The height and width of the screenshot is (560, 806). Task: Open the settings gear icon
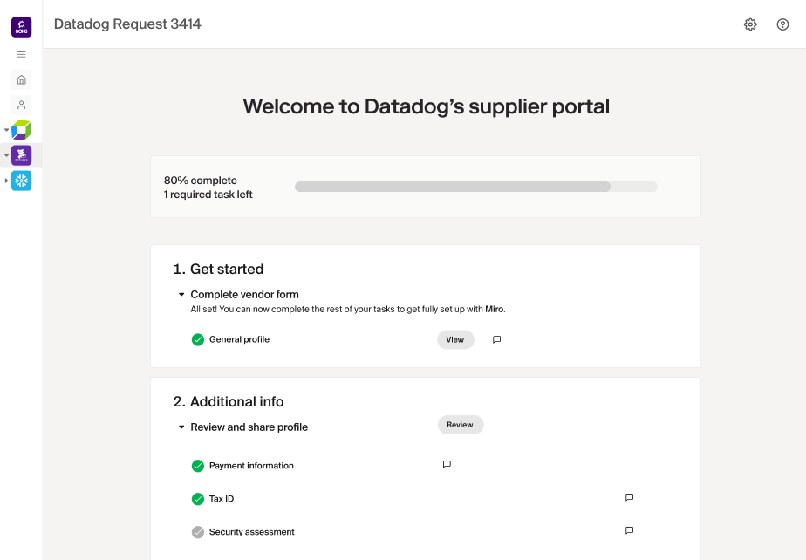750,24
